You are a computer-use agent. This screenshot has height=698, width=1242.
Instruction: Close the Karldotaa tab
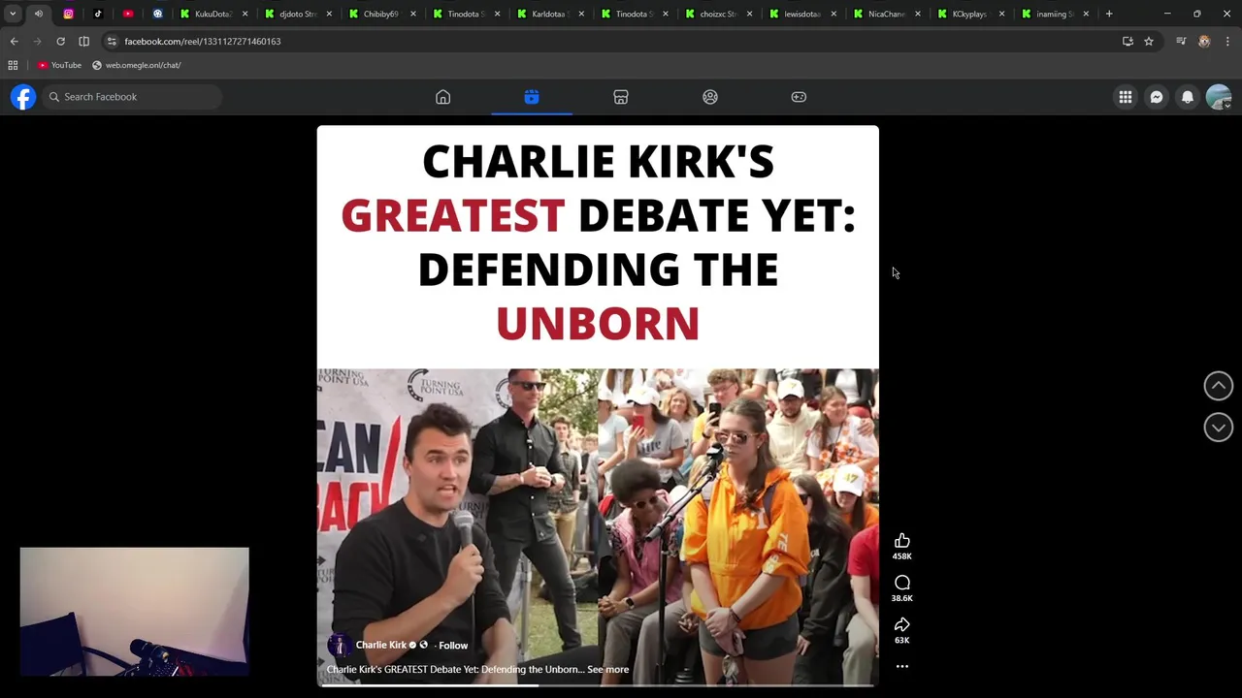coord(582,14)
